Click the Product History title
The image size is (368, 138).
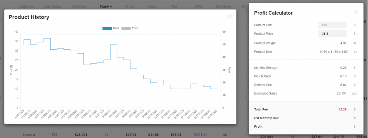(x=29, y=17)
